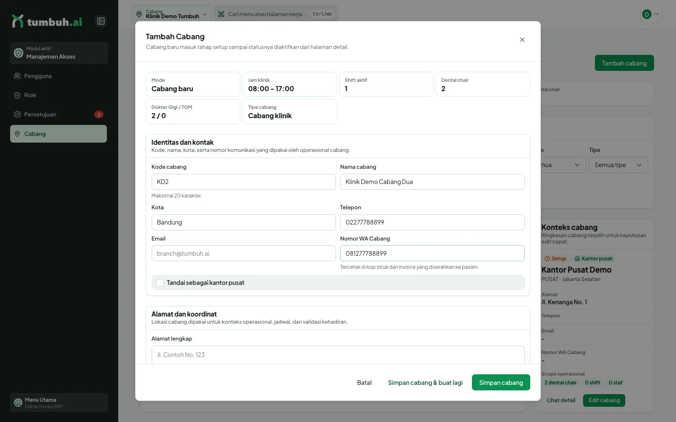Collapse the sidebar panel icon
676x422 pixels.
101,21
